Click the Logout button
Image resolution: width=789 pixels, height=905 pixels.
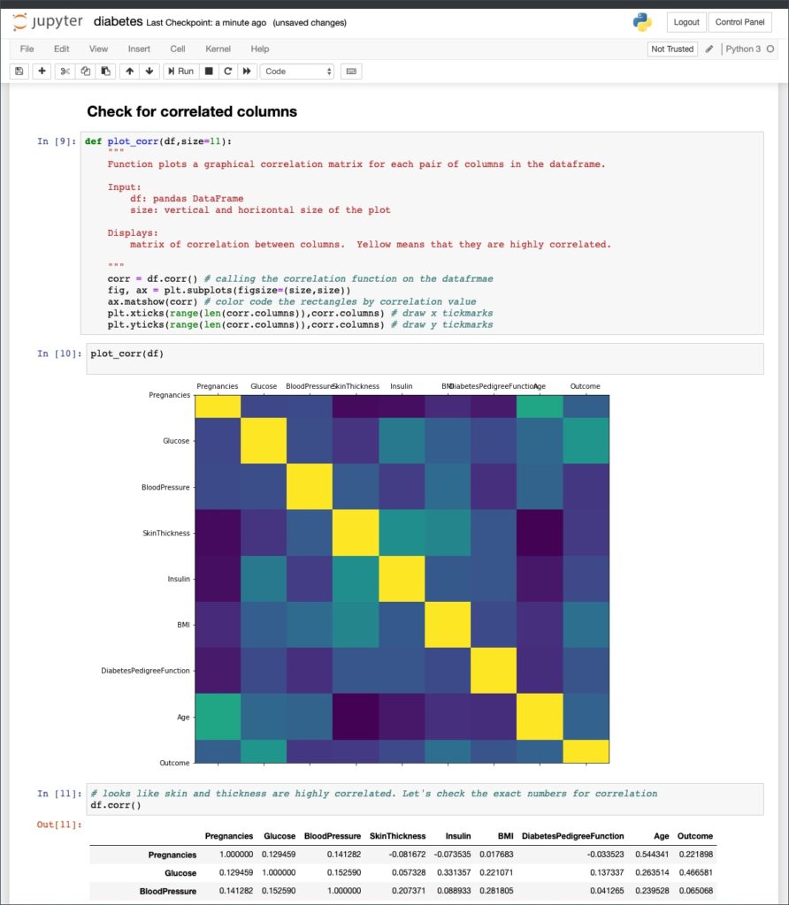[686, 22]
